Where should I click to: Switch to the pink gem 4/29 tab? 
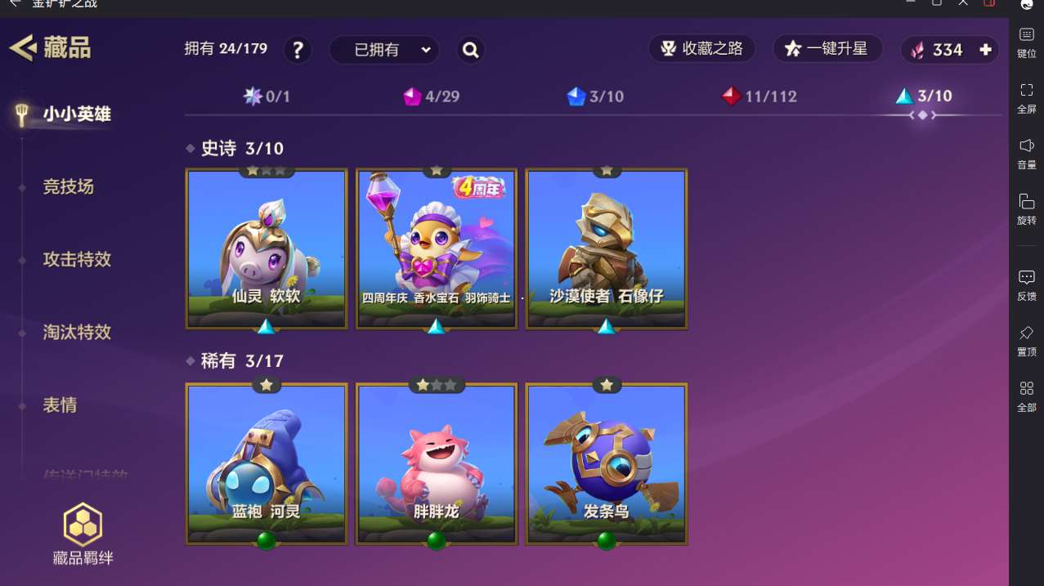point(432,96)
